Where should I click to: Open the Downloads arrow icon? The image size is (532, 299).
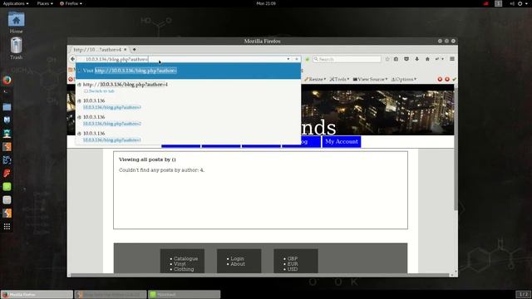[416, 59]
